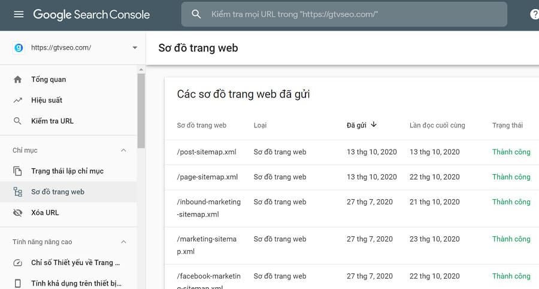This screenshot has width=539, height=289.
Task: Open /inbound-marketing-sitemap.xml row
Action: pyautogui.click(x=352, y=208)
